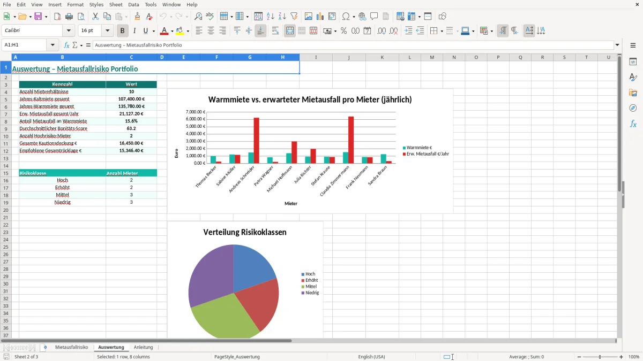Screen dimensions: 643x361
Task: Open the Sheet menu
Action: (x=116, y=4)
